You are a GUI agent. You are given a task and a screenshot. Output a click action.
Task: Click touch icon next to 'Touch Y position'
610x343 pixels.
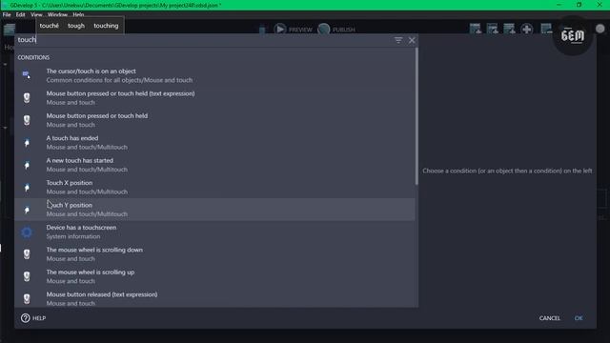27,210
